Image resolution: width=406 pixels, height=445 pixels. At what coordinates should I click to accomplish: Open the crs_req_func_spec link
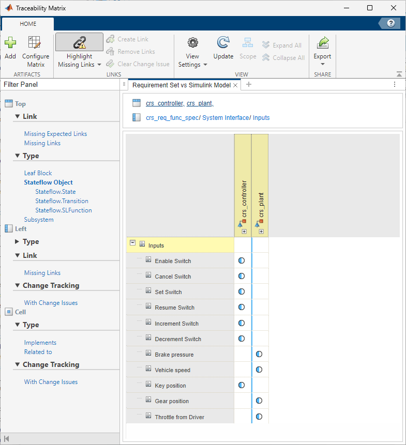click(x=172, y=117)
